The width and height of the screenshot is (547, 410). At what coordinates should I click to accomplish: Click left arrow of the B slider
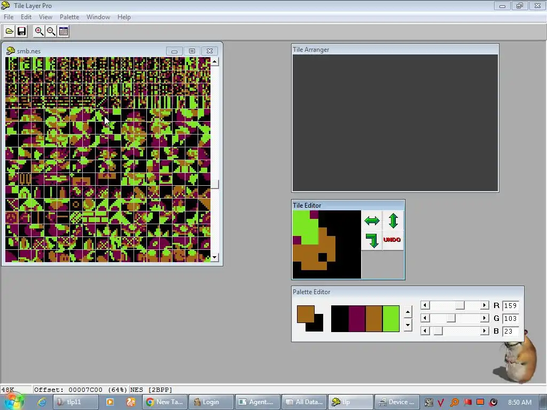425,331
